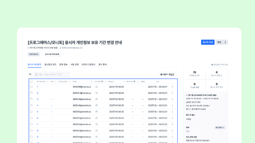Check the checkbox for row 6

32,118
